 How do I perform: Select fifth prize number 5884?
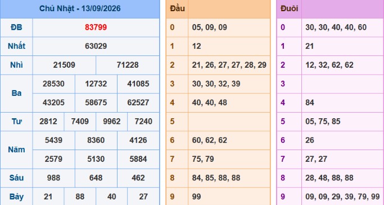pos(138,159)
